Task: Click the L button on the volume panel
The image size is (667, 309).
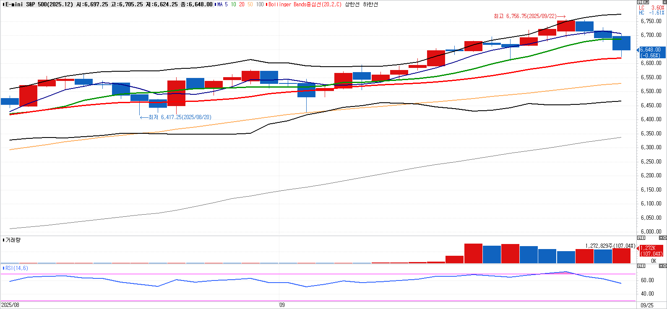Action: pos(639,238)
